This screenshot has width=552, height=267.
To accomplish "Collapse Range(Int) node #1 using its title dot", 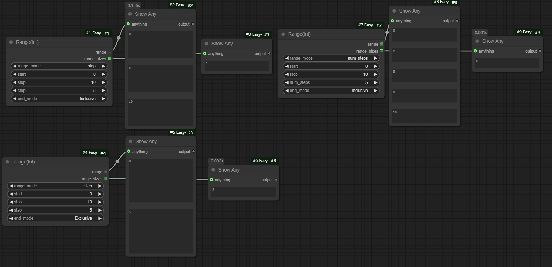I will [x=11, y=42].
